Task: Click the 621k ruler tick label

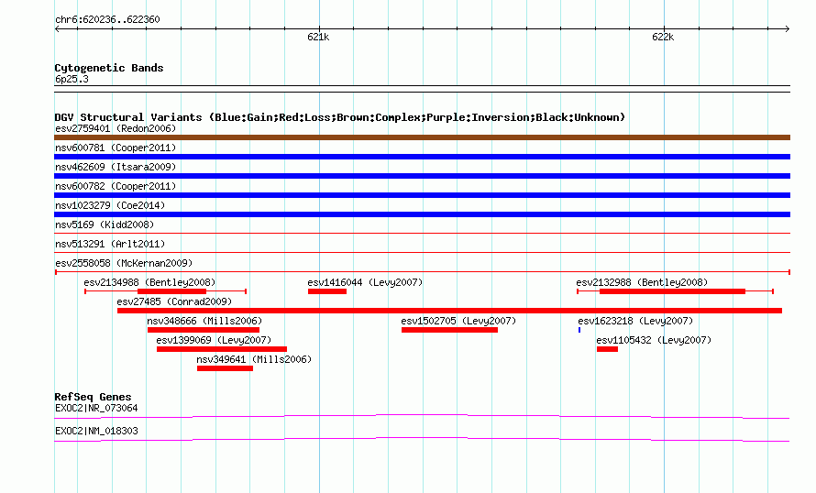Action: point(318,37)
